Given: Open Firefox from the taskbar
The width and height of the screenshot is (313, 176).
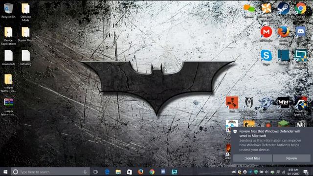Looking at the screenshot, I should [x=140, y=172].
